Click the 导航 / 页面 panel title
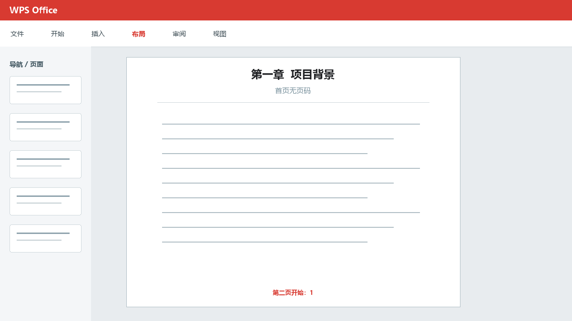The width and height of the screenshot is (572, 321). [26, 64]
